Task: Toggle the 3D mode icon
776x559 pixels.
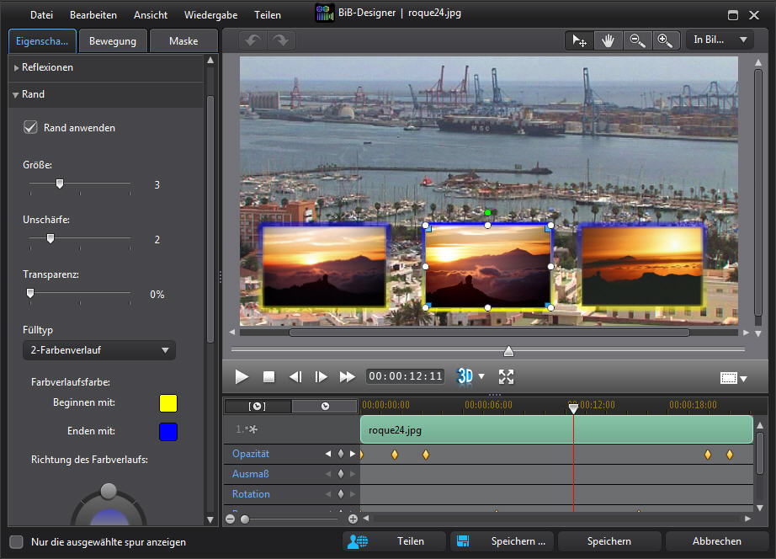Action: (465, 376)
